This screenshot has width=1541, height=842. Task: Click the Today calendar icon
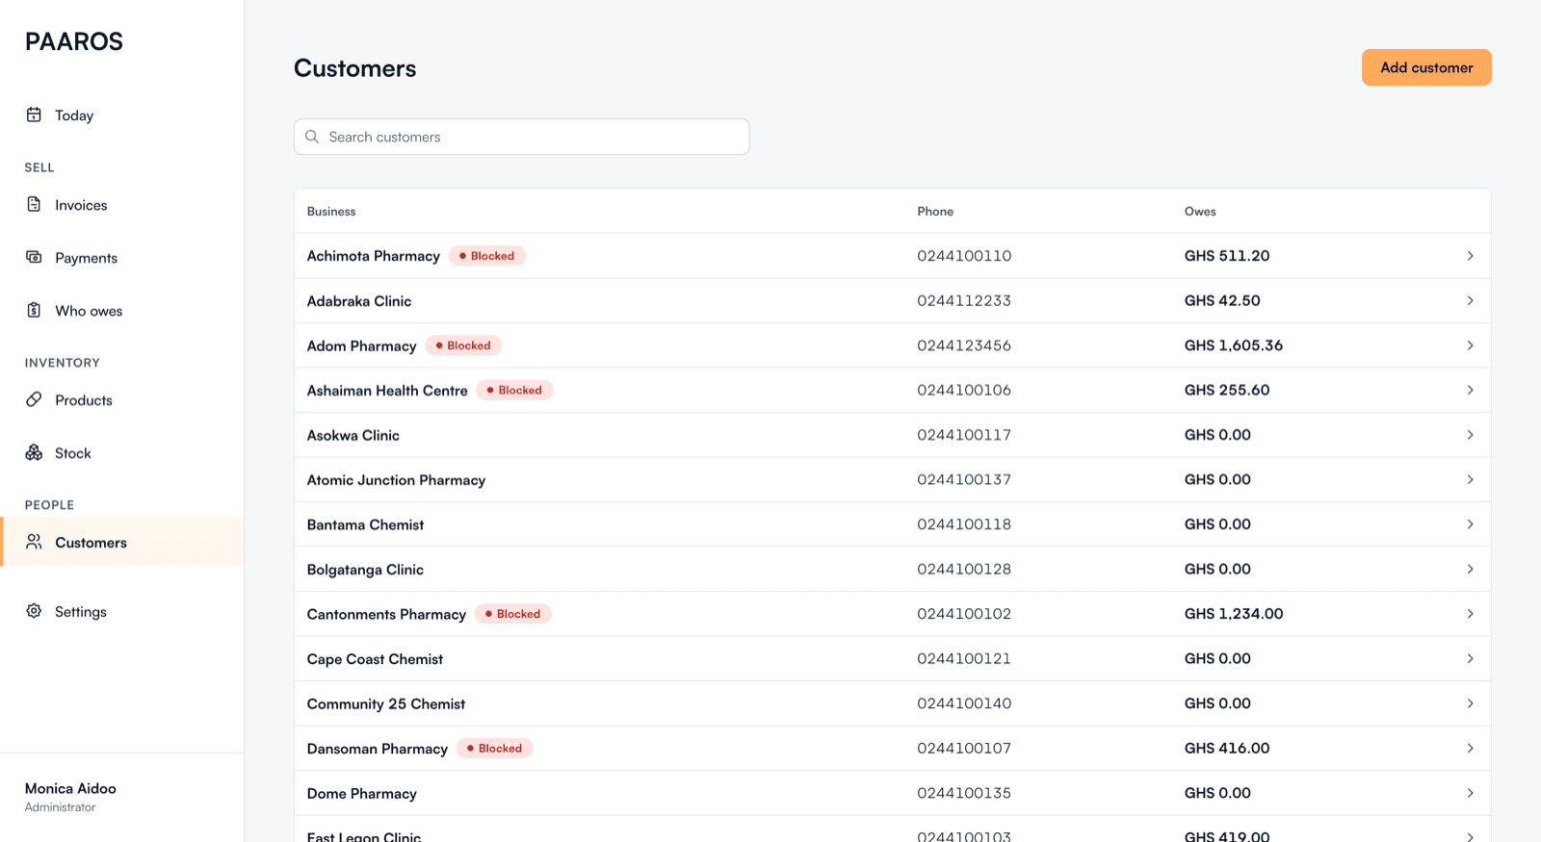34,115
